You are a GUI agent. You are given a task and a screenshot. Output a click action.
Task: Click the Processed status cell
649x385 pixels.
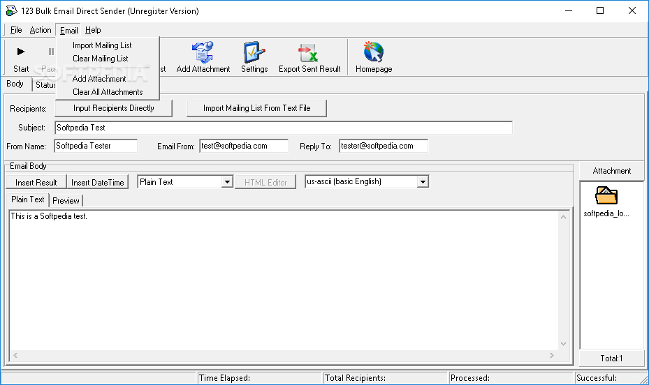[x=511, y=378]
